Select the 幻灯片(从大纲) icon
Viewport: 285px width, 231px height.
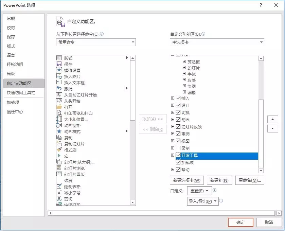59,162
